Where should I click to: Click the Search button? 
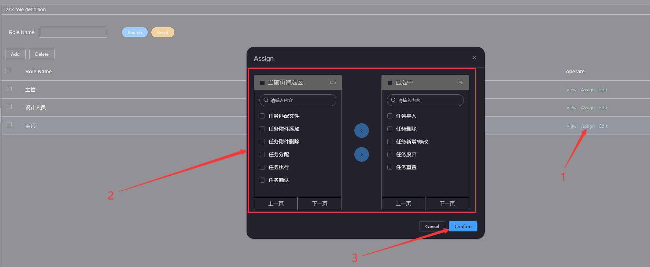[x=135, y=32]
